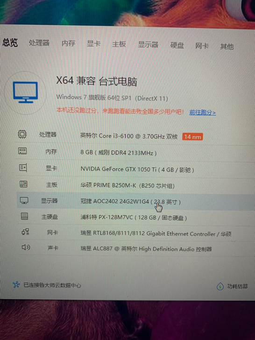This screenshot has height=340, width=255.
Task: Click the 内存 row label
Action: (51, 151)
